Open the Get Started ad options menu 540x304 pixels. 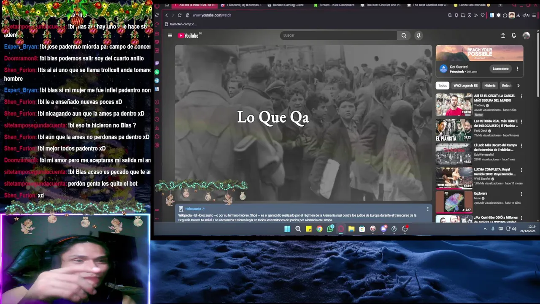(x=518, y=69)
